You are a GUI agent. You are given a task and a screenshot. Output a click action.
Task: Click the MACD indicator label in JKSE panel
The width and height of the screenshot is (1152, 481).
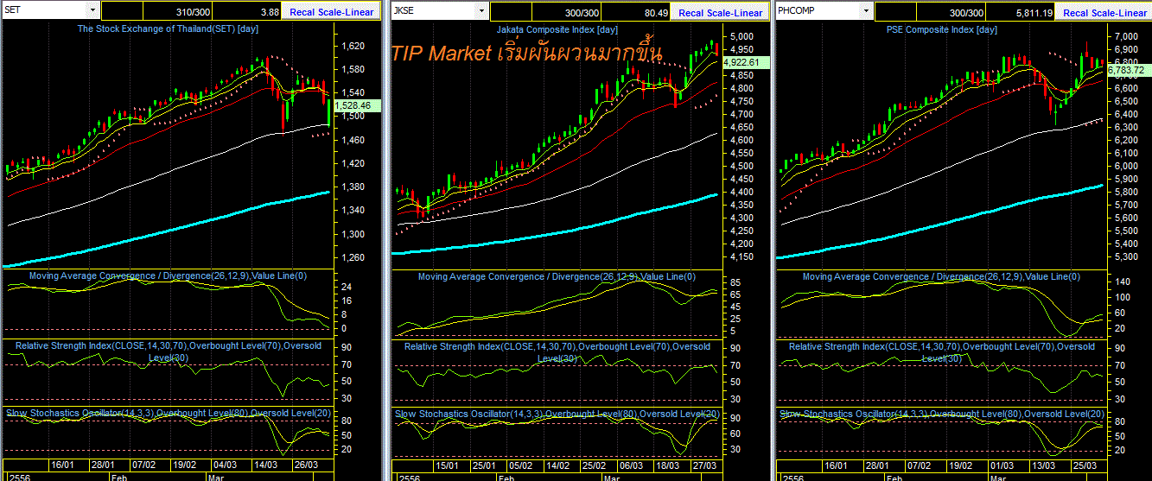coord(557,276)
